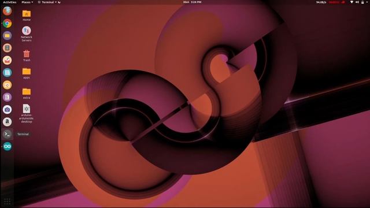
Task: Click the battery indicator icon in top bar
Action: tap(362, 2)
